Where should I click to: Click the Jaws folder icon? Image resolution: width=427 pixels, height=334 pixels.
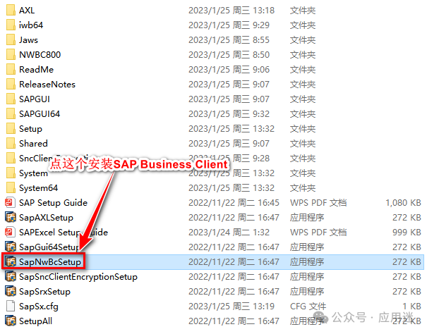click(x=11, y=40)
